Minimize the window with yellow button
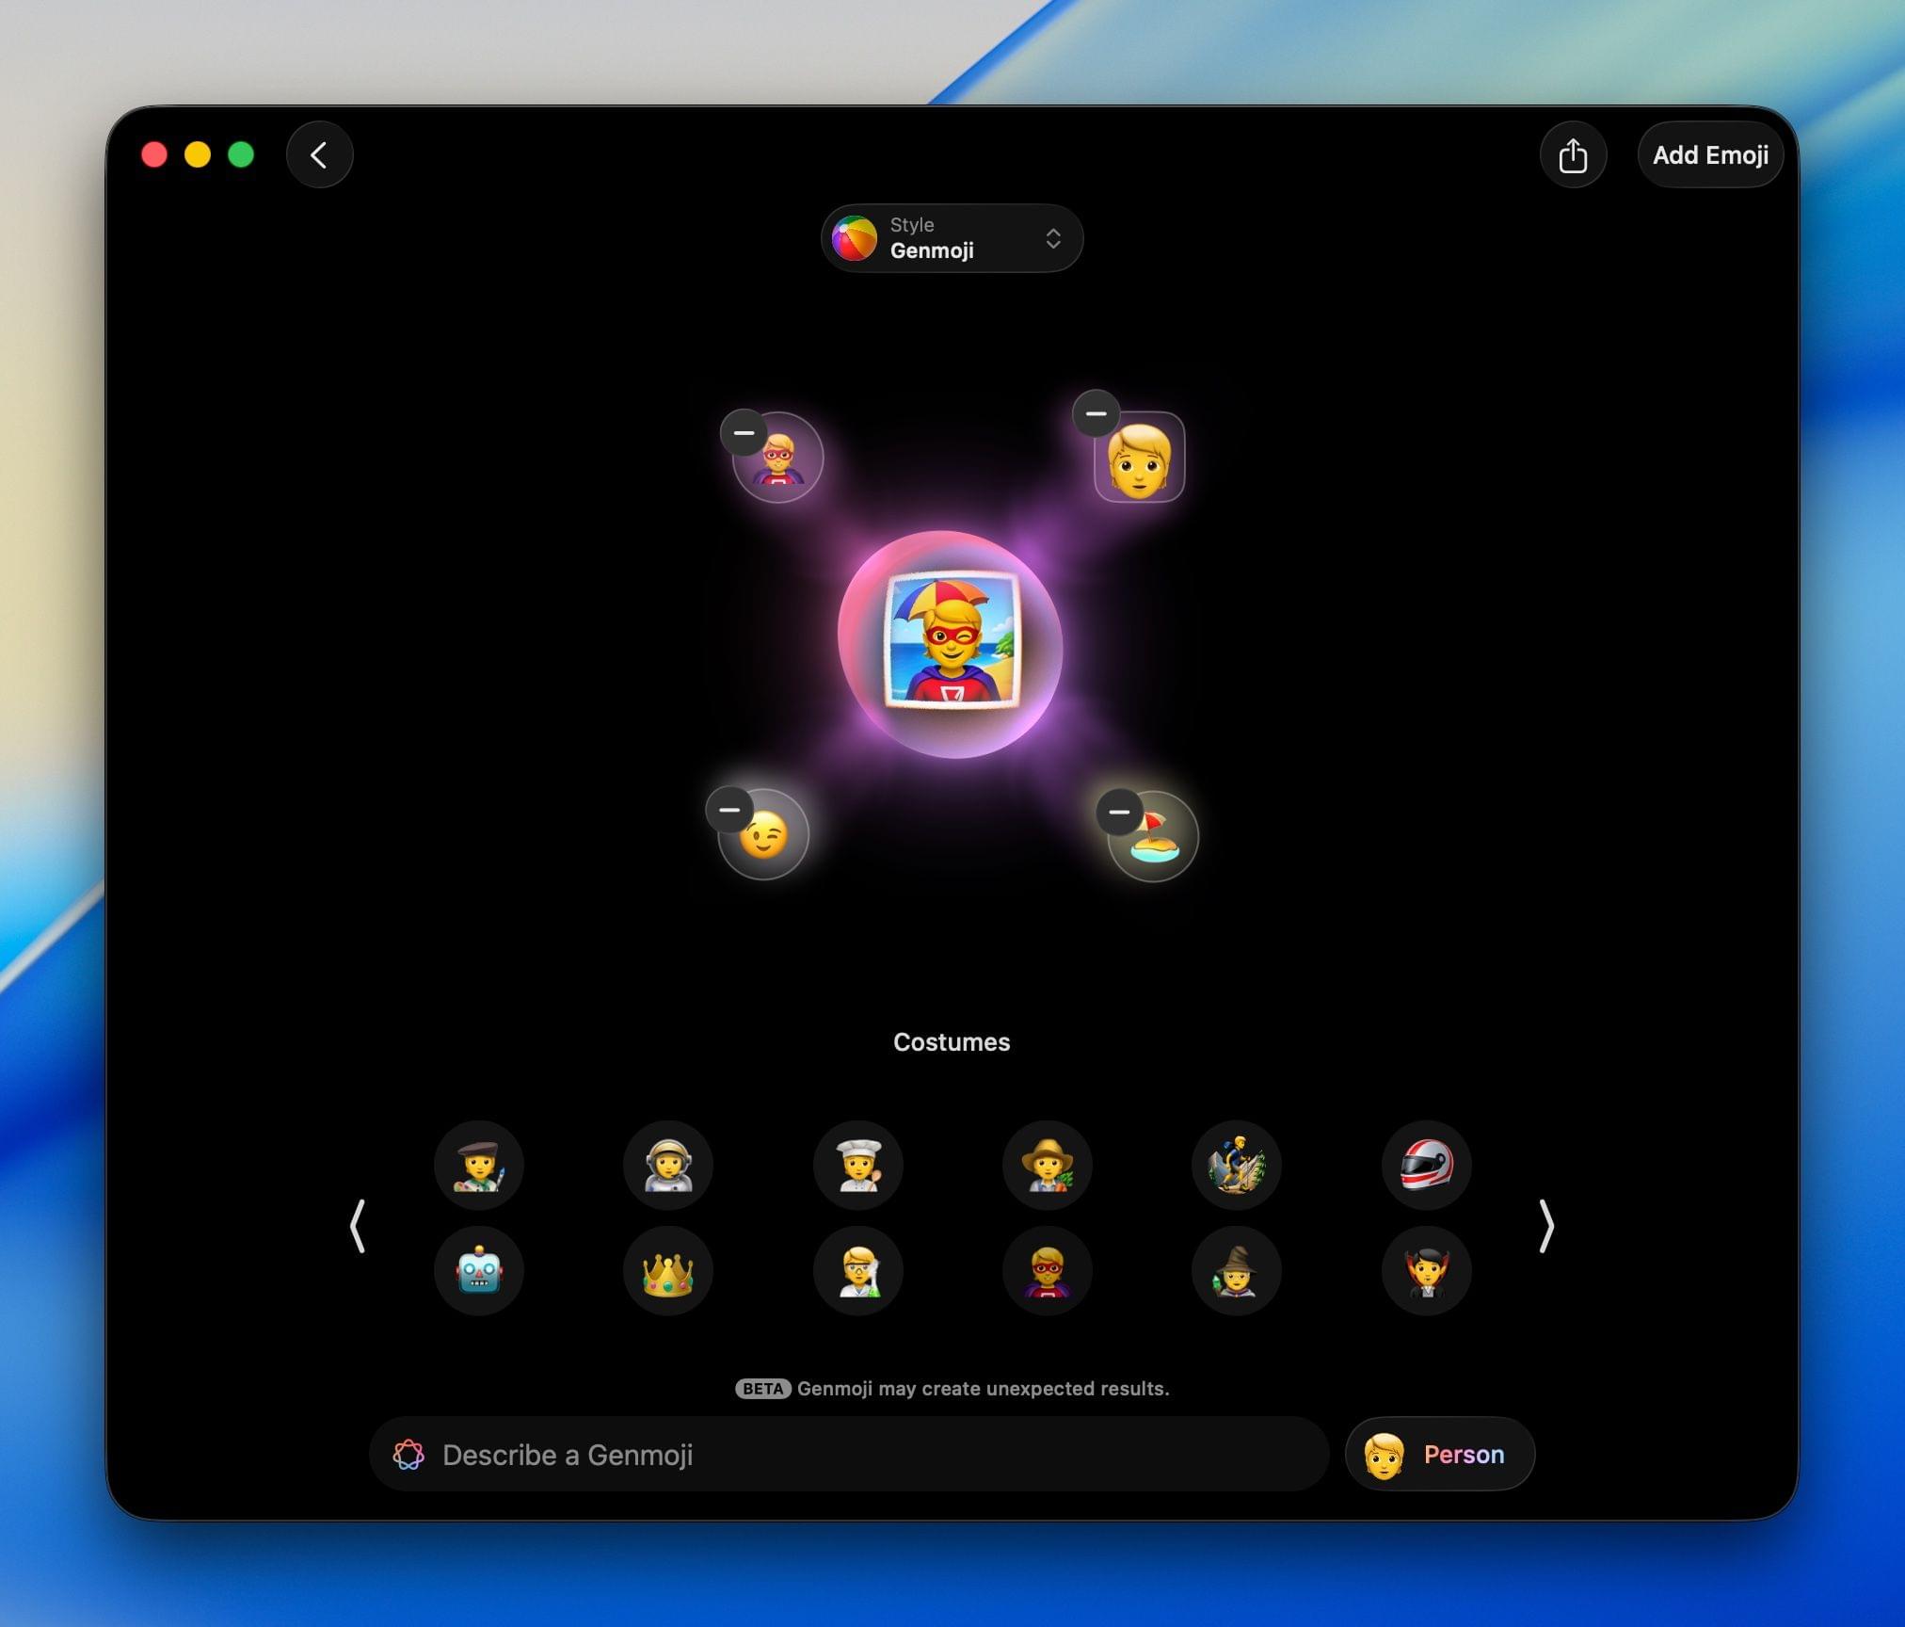This screenshot has width=1905, height=1627. [x=198, y=154]
